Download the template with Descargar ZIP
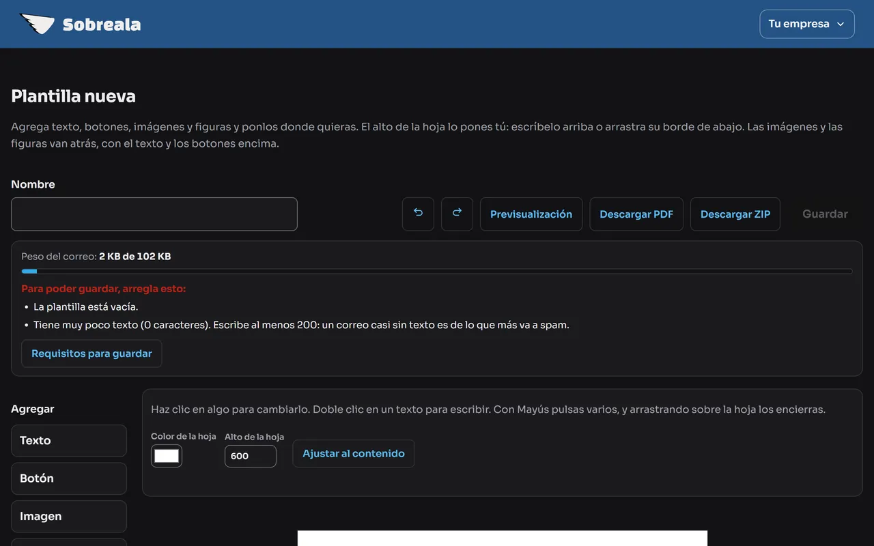The image size is (874, 546). tap(735, 214)
